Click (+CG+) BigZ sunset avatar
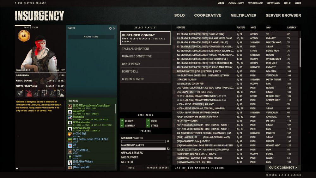The image size is (316, 178). coord(70,134)
